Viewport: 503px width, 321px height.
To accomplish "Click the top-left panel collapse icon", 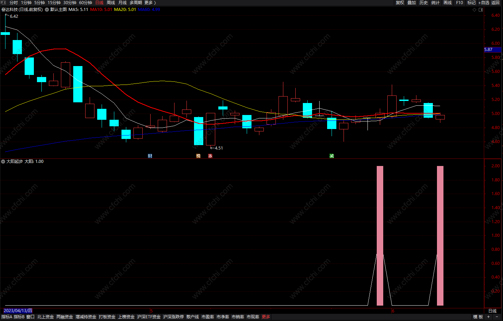I will [x=3, y=3].
